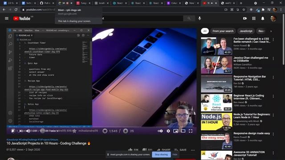Viewport: 285px width, 160px height.
Task: Click the SHARE button under the video
Action: coord(163,150)
